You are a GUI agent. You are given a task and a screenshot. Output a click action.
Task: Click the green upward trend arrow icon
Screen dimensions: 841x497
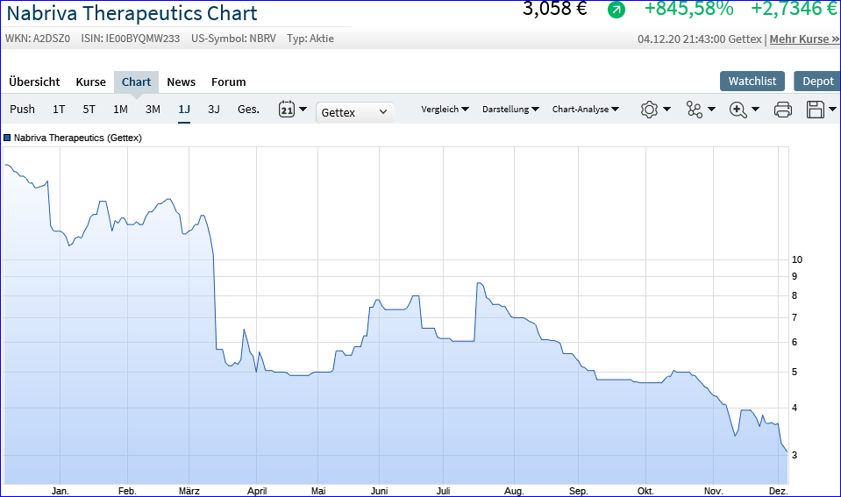click(616, 9)
